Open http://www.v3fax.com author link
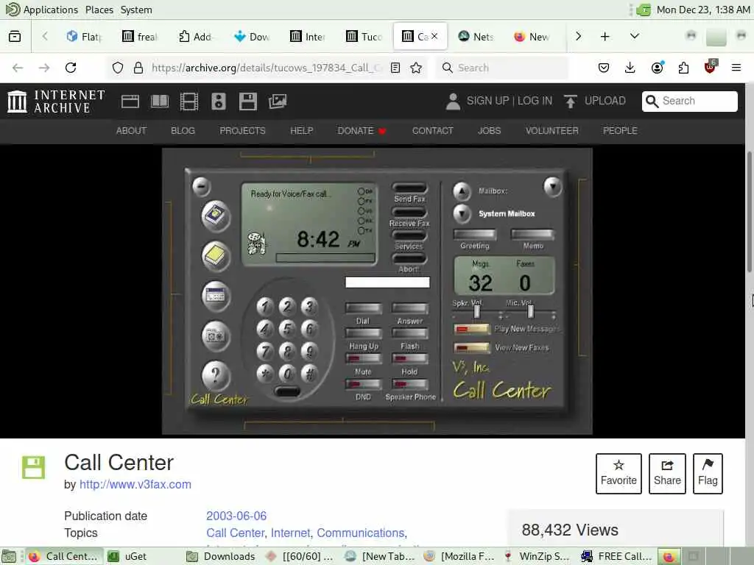The image size is (754, 565). tap(135, 484)
